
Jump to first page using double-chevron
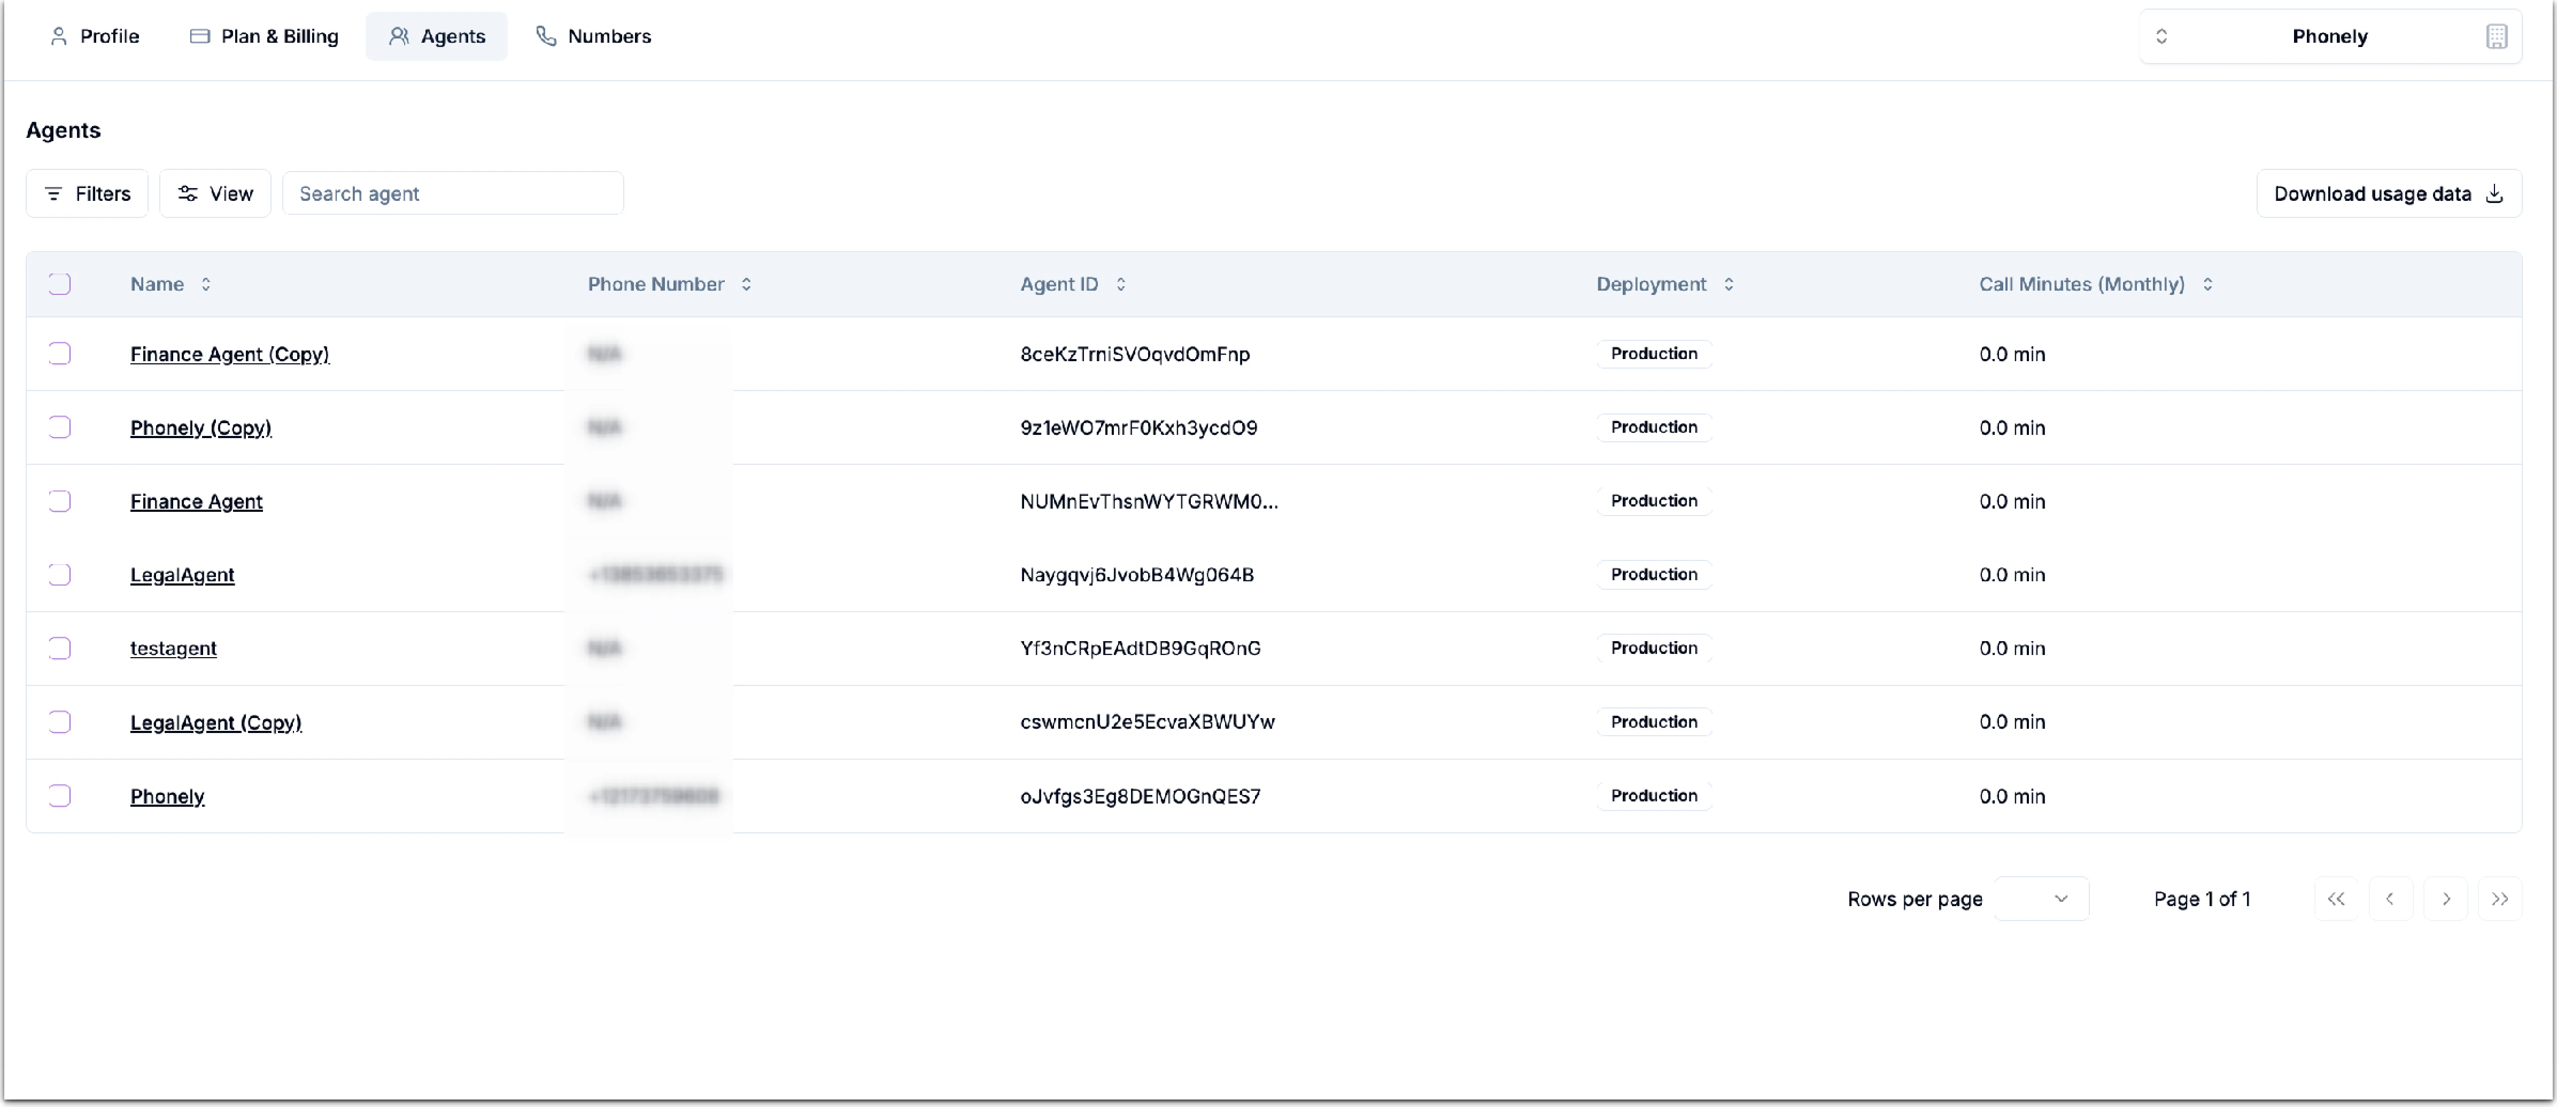click(x=2336, y=899)
